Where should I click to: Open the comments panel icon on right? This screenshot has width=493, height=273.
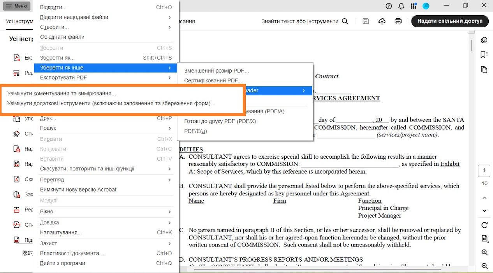tap(484, 40)
